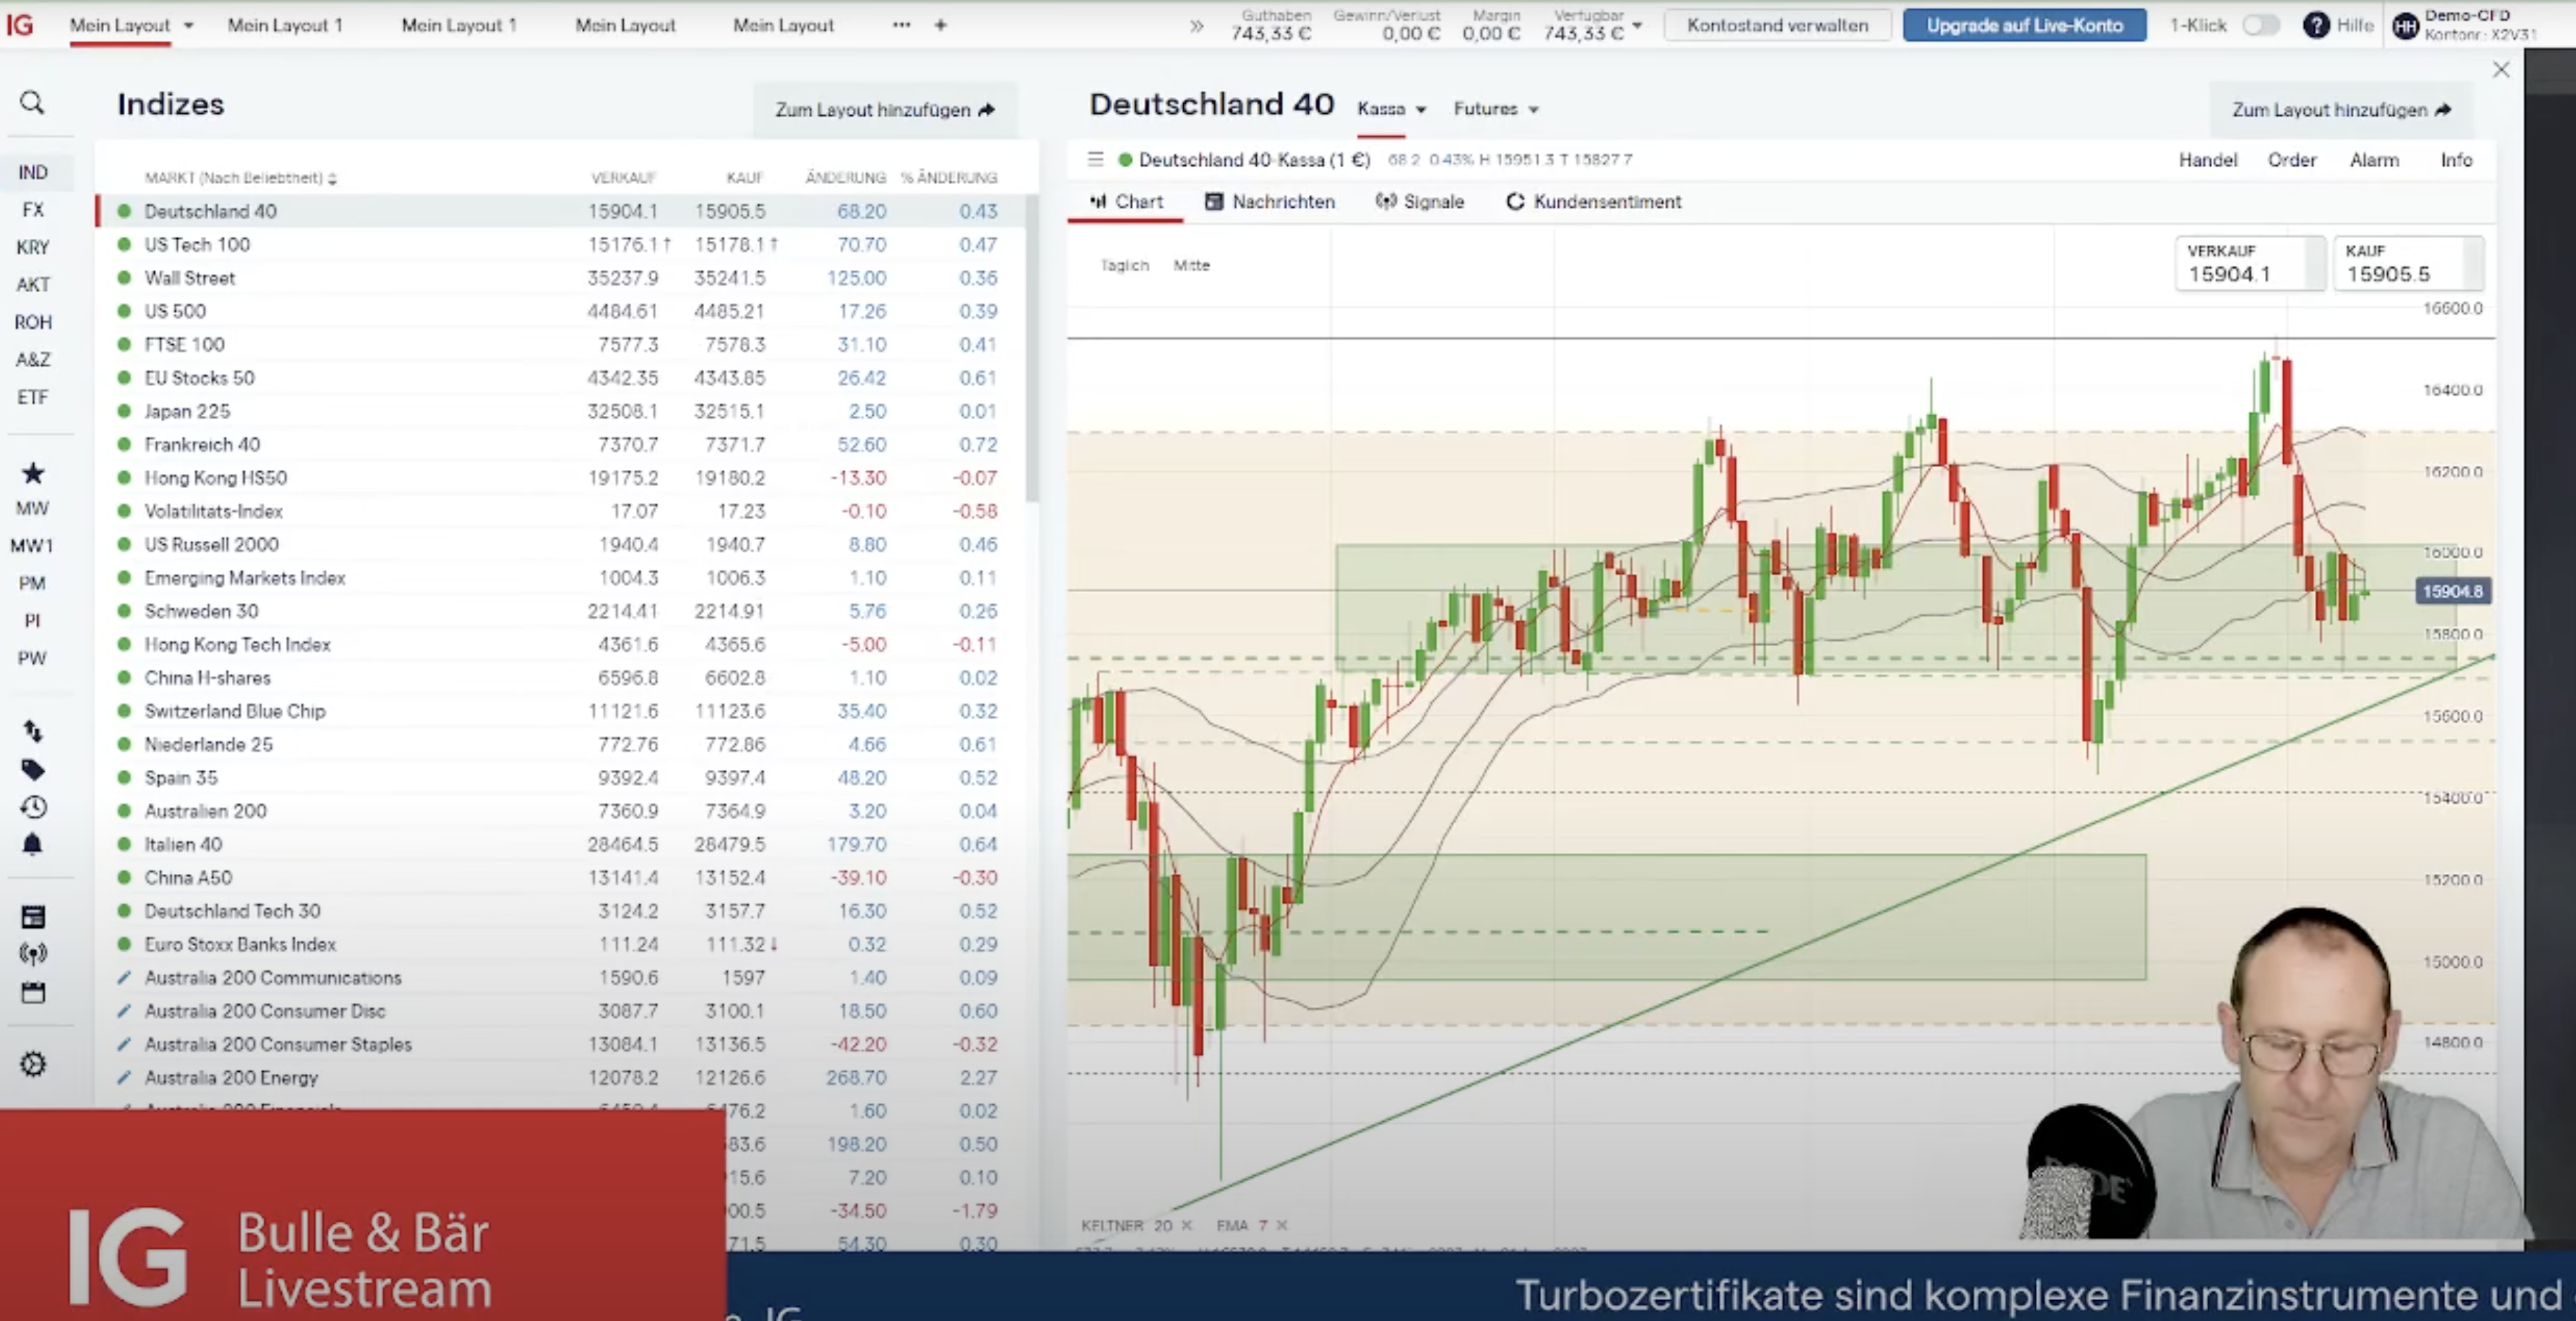Open the HH account avatar

[2404, 26]
